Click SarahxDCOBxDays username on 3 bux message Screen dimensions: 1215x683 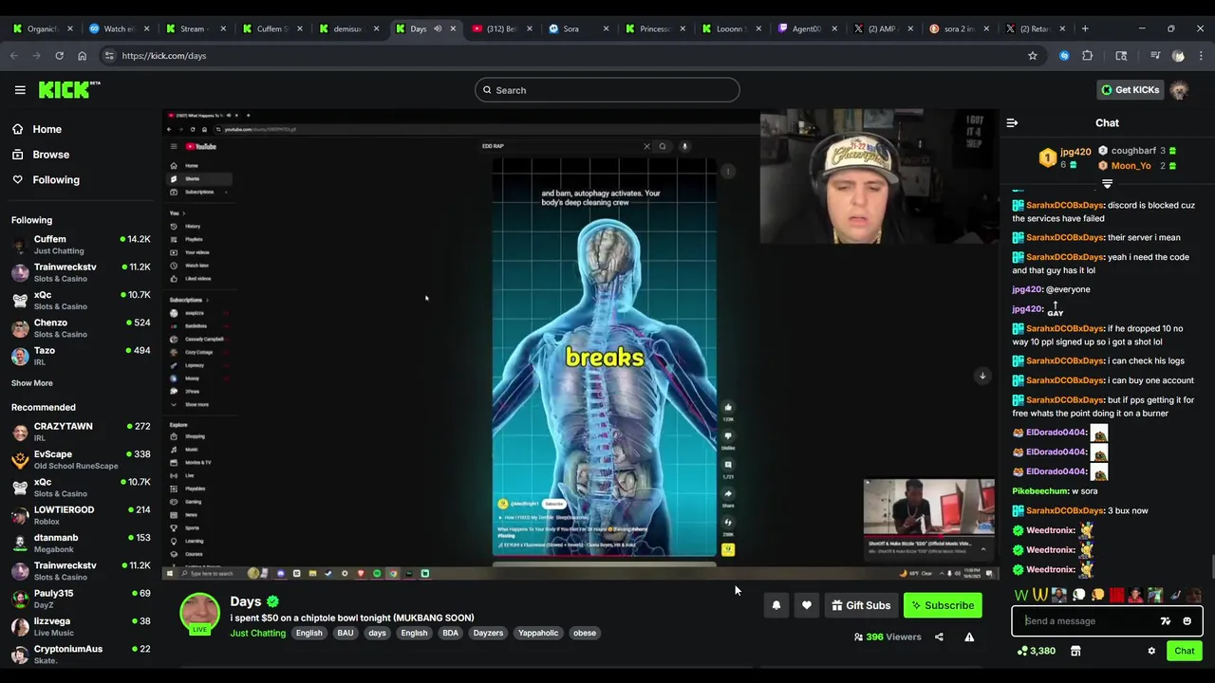click(x=1065, y=510)
